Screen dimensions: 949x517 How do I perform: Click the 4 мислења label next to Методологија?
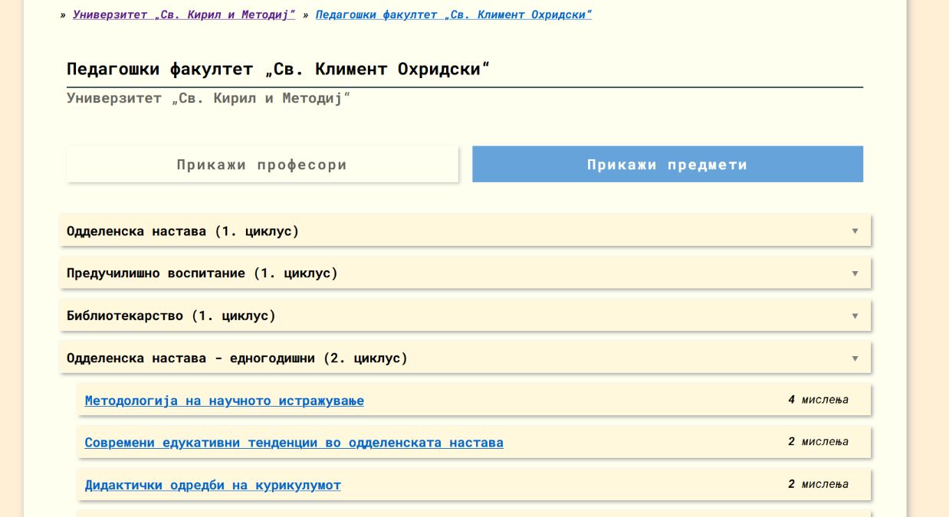point(817,398)
